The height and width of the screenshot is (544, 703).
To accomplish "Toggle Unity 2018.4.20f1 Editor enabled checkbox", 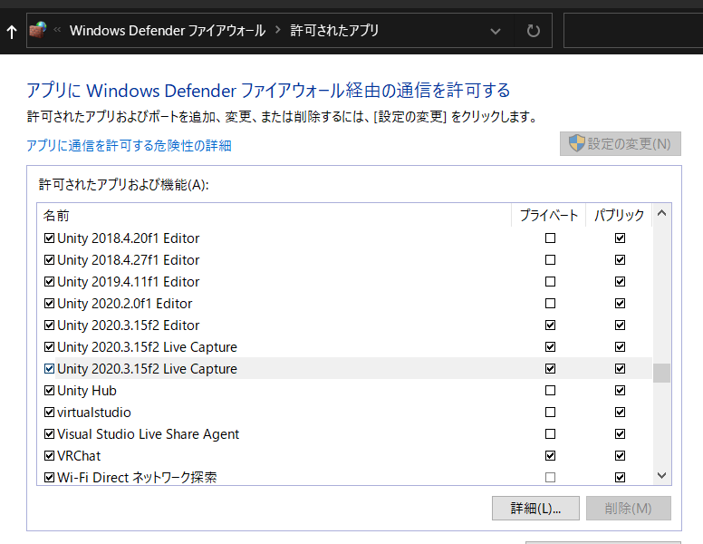I will pyautogui.click(x=49, y=238).
